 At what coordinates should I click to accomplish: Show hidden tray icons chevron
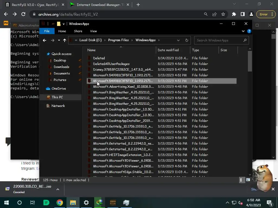point(227,203)
